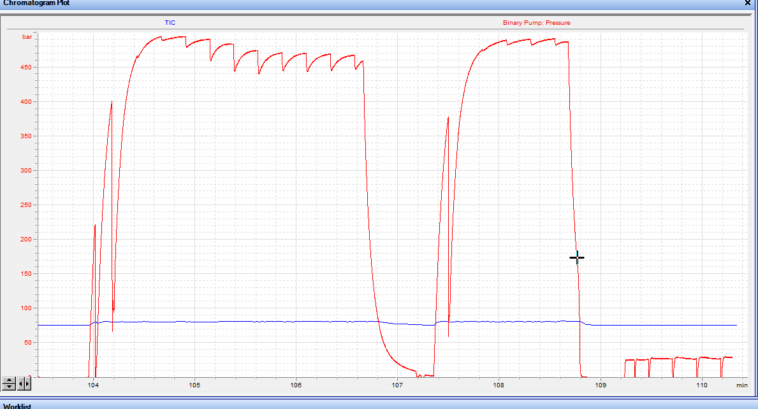
Task: Select the vertical rescale stepper control
Action: [x=9, y=383]
